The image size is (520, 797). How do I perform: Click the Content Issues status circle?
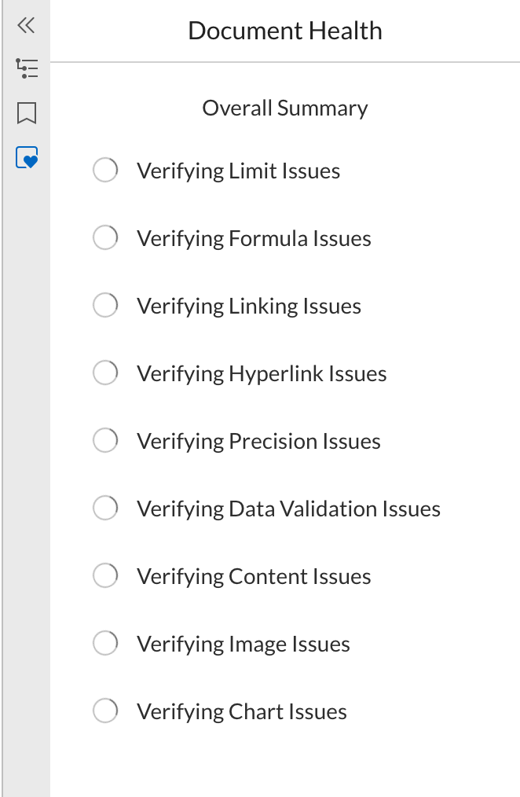pos(105,575)
